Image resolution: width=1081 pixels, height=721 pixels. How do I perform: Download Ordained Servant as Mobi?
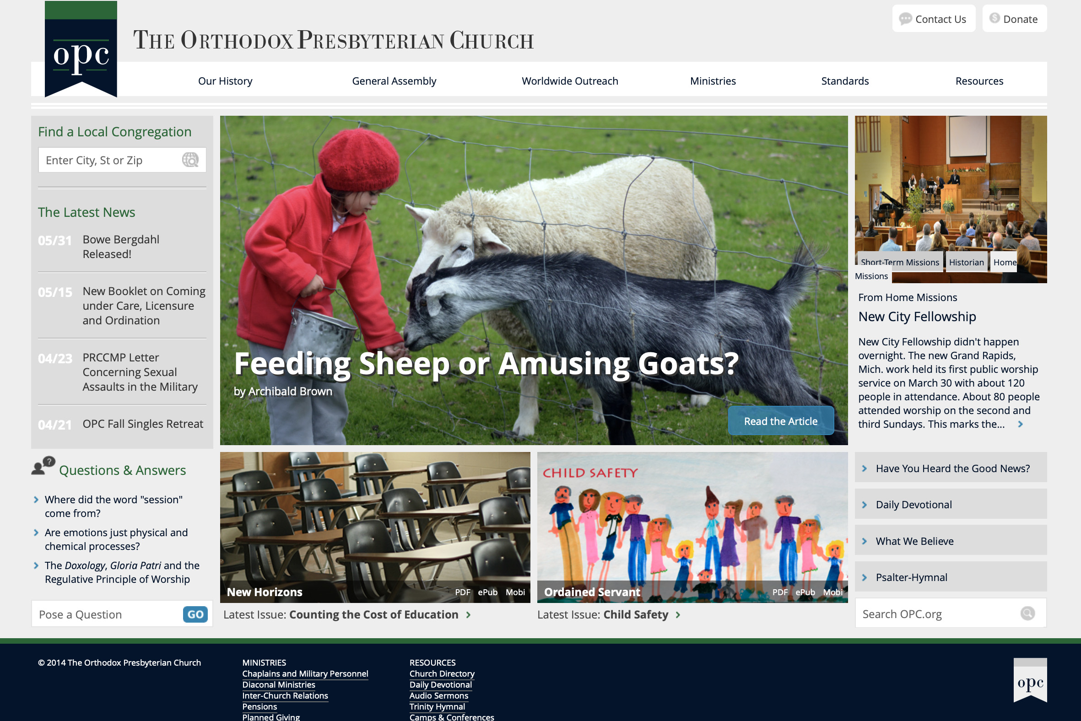[x=832, y=592]
